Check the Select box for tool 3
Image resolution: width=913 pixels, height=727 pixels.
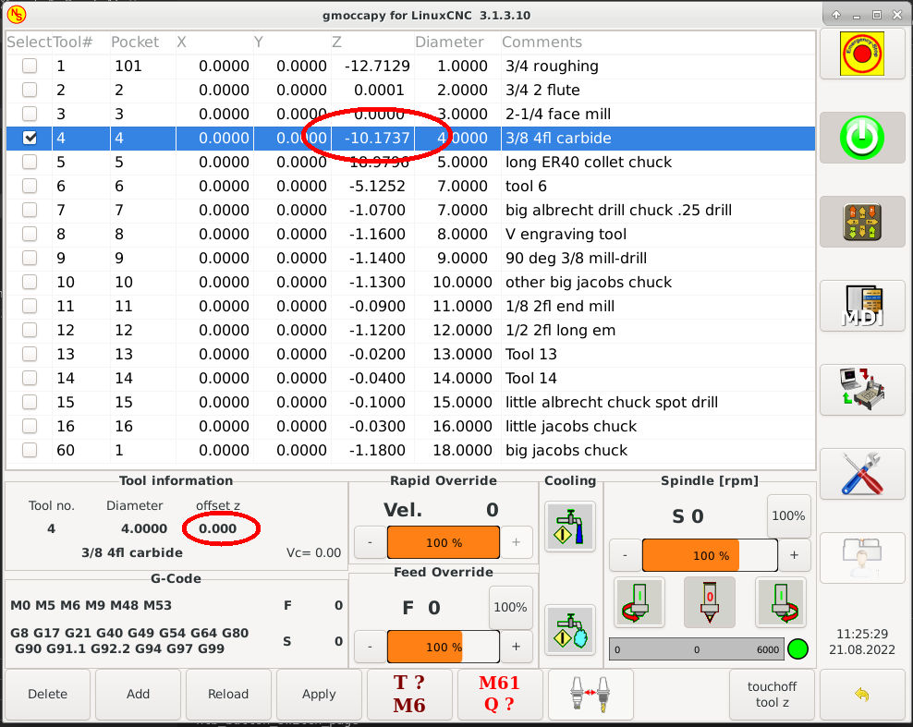coord(30,114)
